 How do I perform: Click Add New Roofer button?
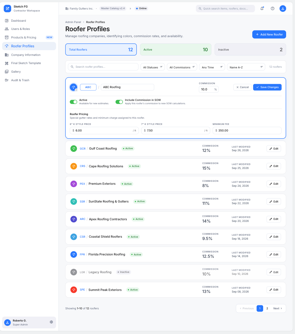tap(269, 35)
